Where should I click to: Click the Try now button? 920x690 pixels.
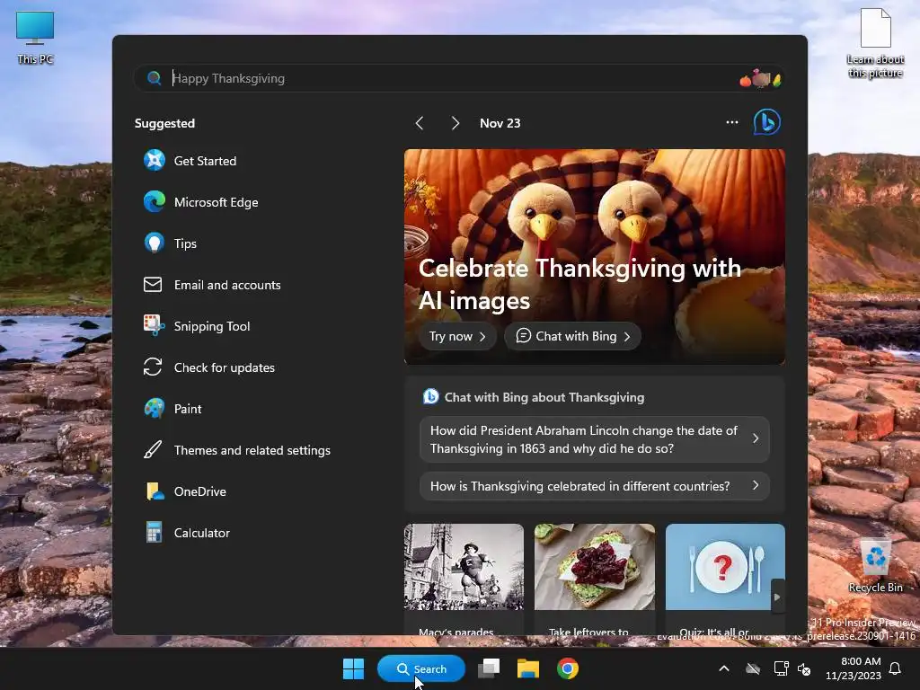pos(457,336)
